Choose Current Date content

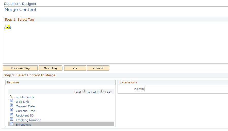25,106
